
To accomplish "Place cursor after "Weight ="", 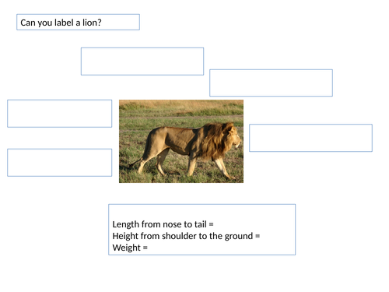I will (x=148, y=248).
